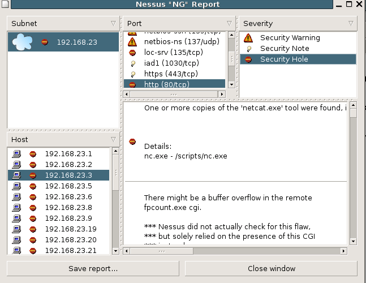Click the report pane vertical scroll down arrow
Image resolution: width=366 pixels, height=283 pixels.
point(353,242)
